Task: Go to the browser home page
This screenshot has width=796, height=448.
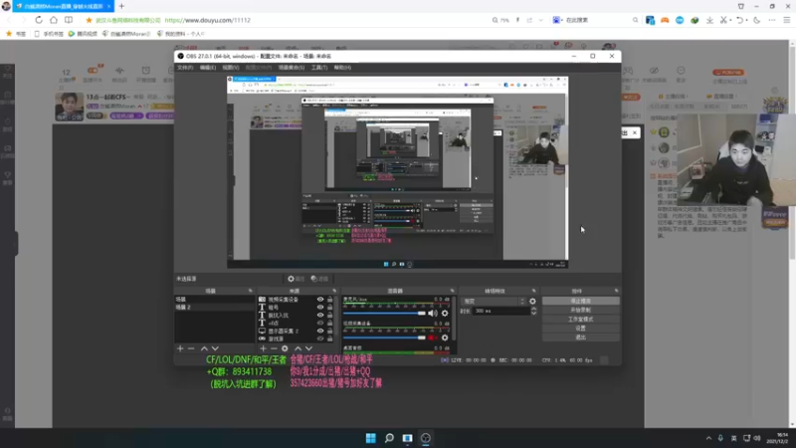Action: pos(54,20)
